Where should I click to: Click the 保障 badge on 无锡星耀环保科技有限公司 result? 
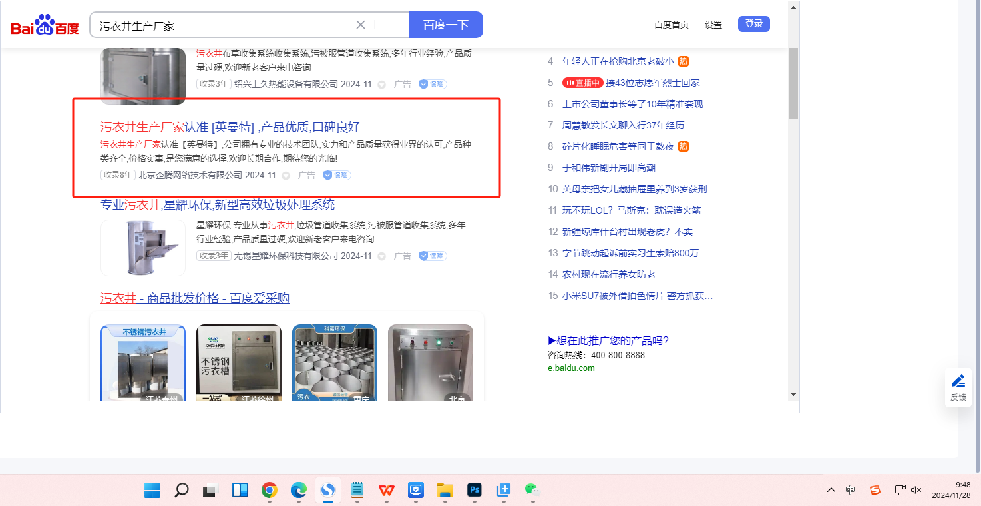(x=433, y=256)
